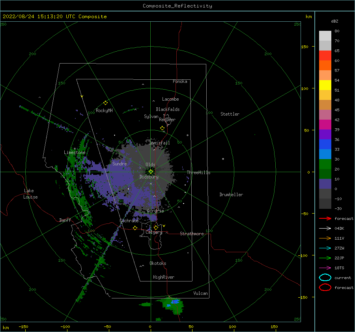The height and width of the screenshot is (332, 355).
Task: Select the bright yellow 54 dBZ swatch
Action: (325, 85)
